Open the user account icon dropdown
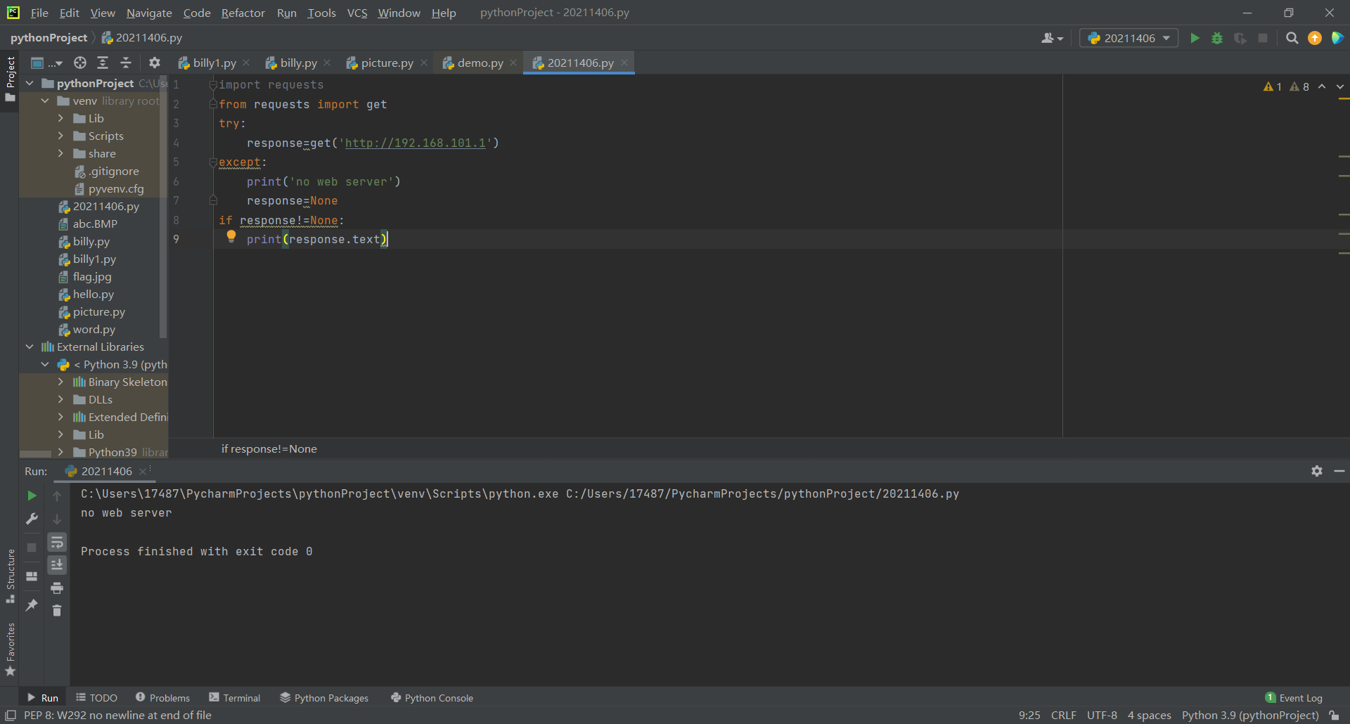Screen dimensions: 1350x724 (x=1052, y=38)
